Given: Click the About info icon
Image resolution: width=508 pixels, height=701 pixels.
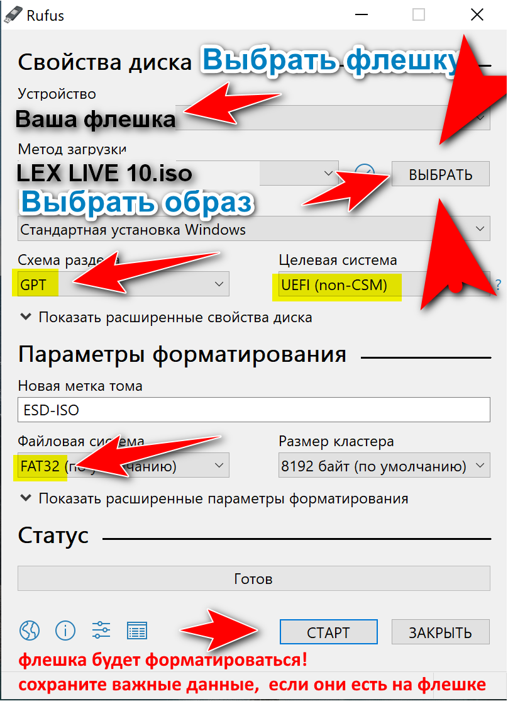Looking at the screenshot, I should (65, 631).
